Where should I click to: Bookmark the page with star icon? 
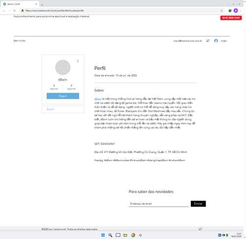[x=221, y=11]
